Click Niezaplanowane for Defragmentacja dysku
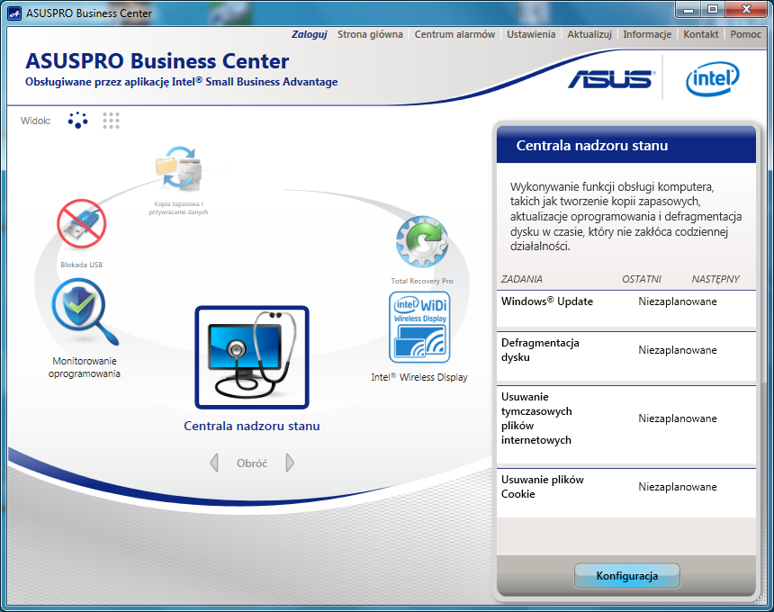 coord(677,350)
